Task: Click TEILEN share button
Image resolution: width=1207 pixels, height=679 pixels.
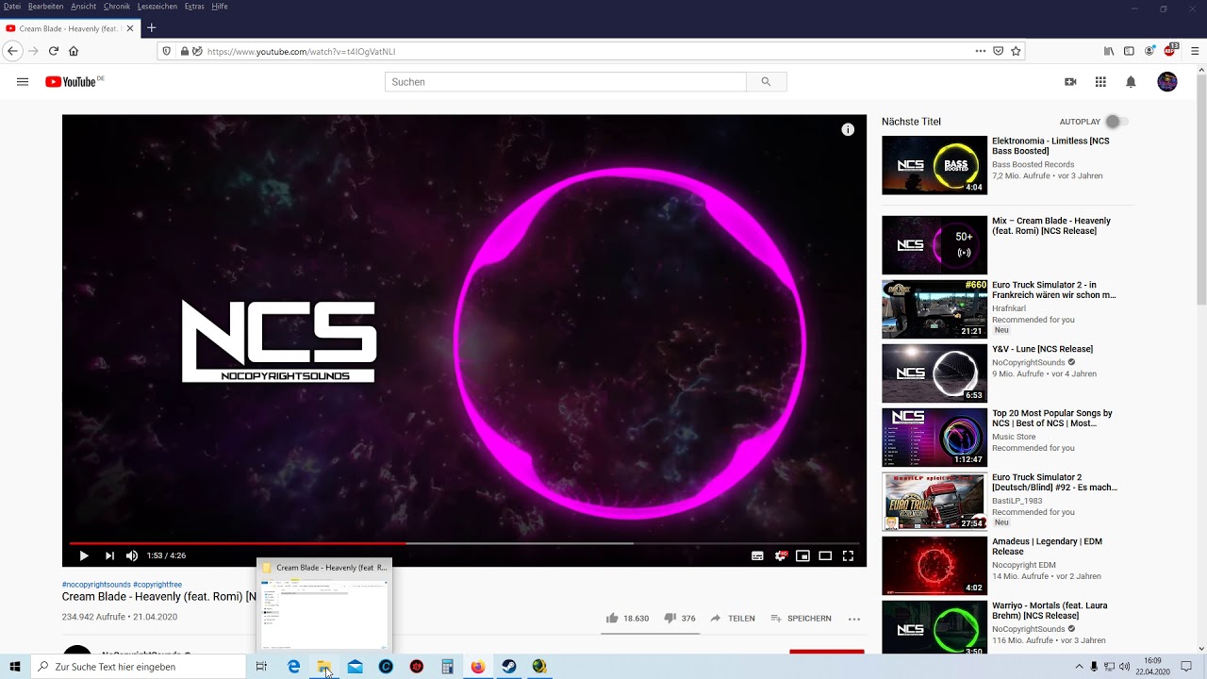Action: (x=733, y=619)
